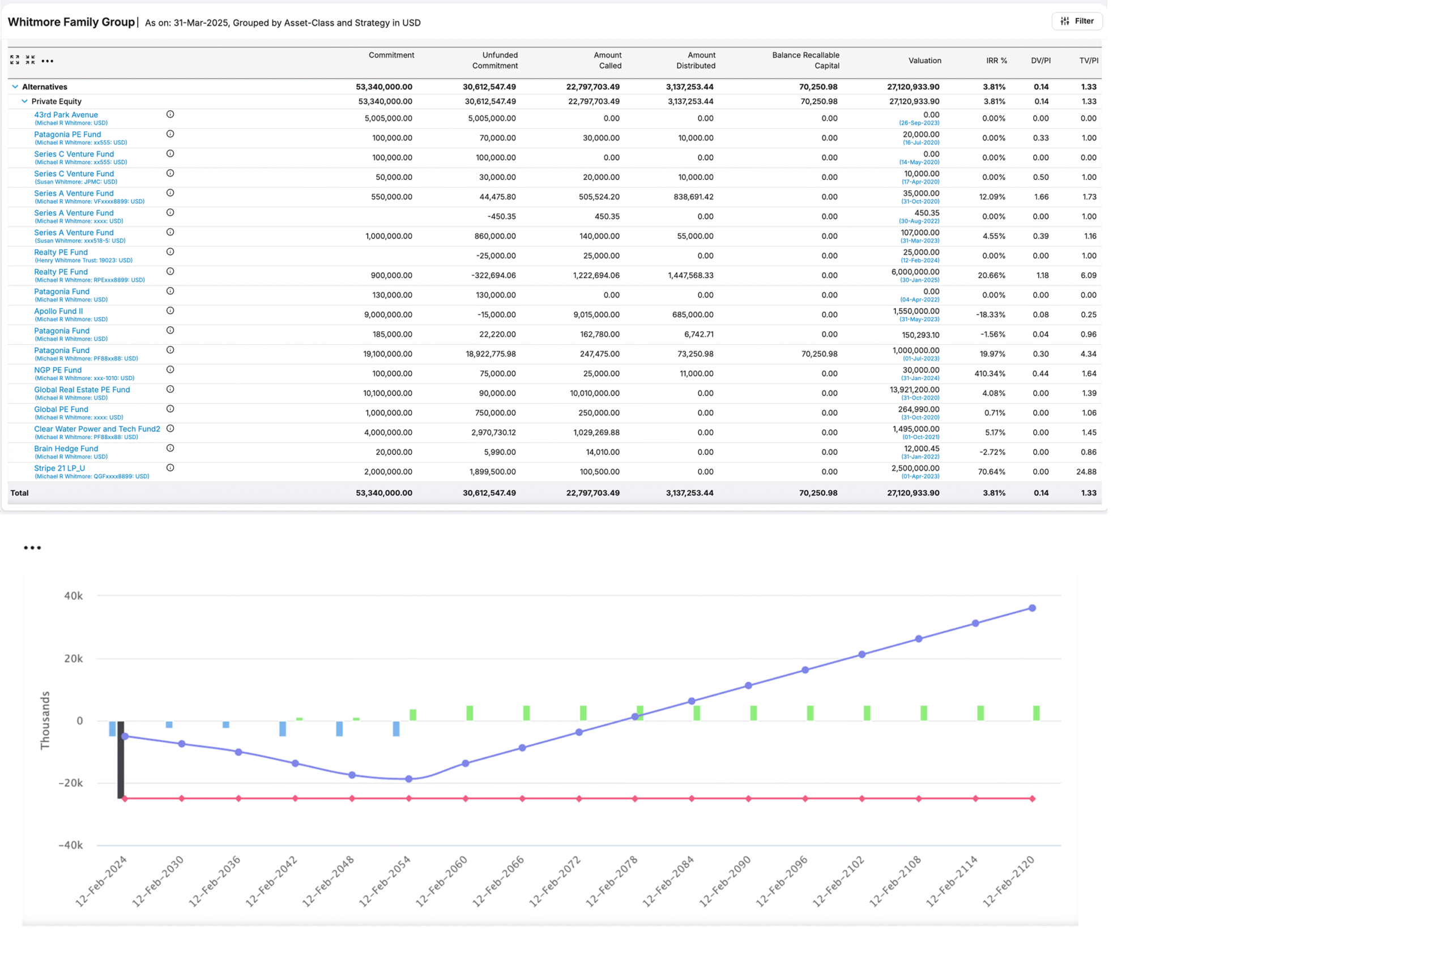Select the Commitment column header to sort
The height and width of the screenshot is (969, 1450).
[391, 55]
